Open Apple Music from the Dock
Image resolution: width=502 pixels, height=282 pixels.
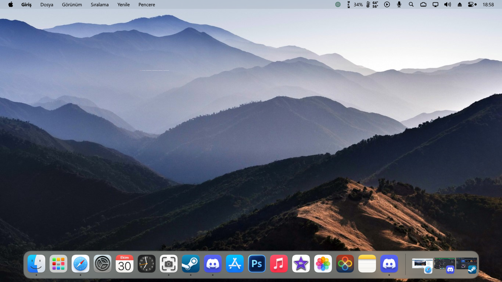279,264
